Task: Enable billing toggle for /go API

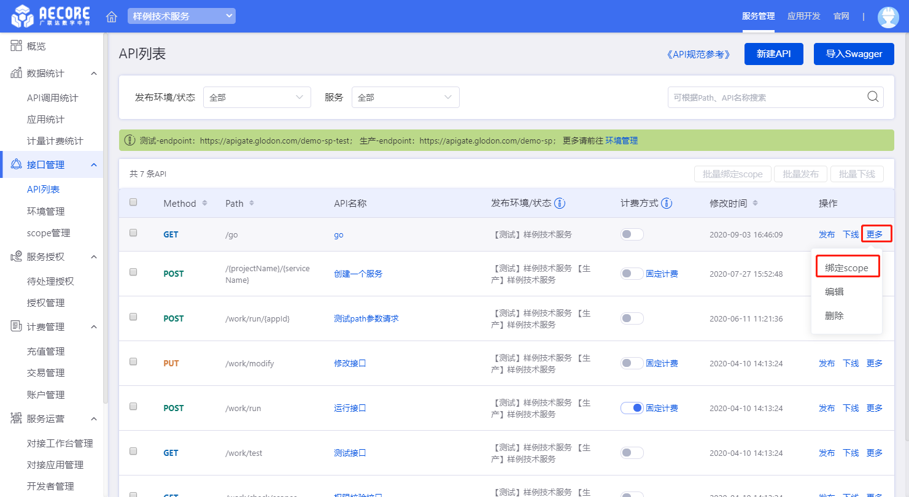Action: (x=632, y=234)
